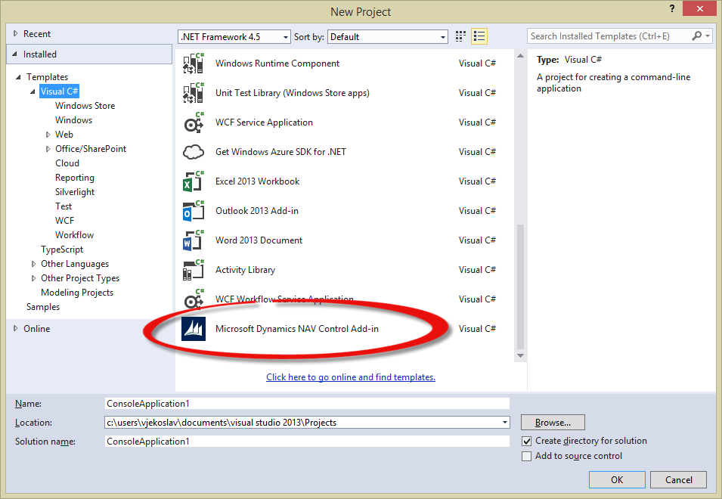Select the Reporting category
Screen dimensions: 722x499
tap(75, 177)
